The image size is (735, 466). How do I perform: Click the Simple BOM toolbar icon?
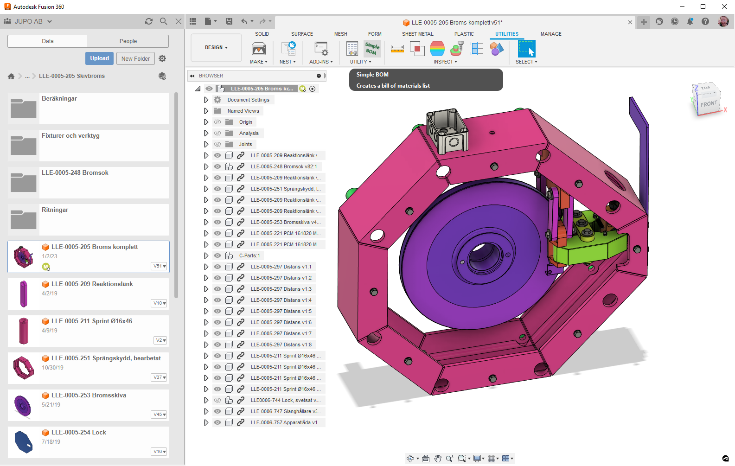click(x=372, y=49)
